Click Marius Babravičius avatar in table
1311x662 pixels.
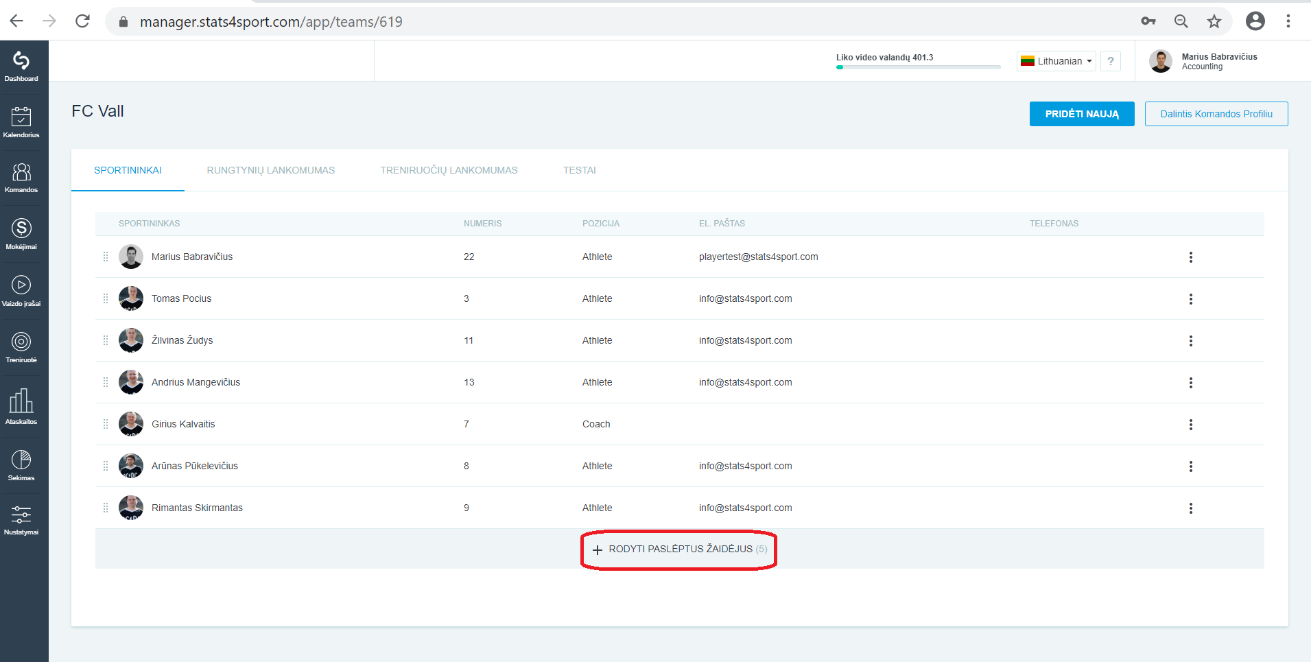click(x=131, y=257)
